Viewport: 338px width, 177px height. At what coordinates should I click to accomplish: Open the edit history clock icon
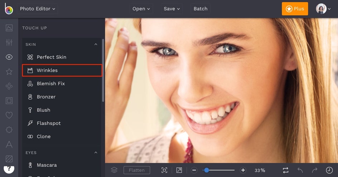(x=329, y=170)
